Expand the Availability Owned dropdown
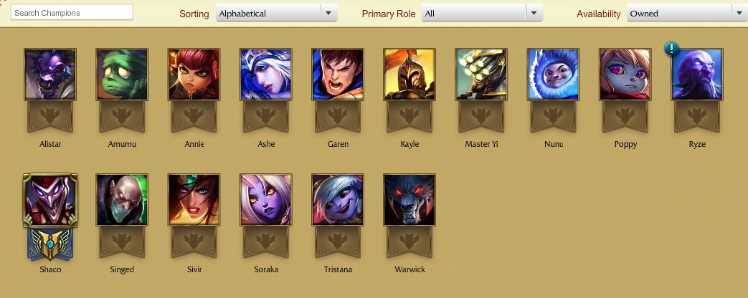This screenshot has width=748, height=298. pos(687,14)
